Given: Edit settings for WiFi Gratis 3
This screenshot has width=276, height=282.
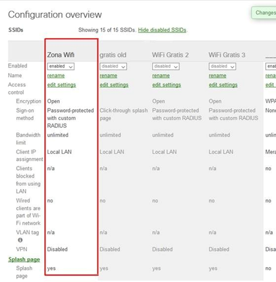Looking at the screenshot, I should tap(223, 85).
